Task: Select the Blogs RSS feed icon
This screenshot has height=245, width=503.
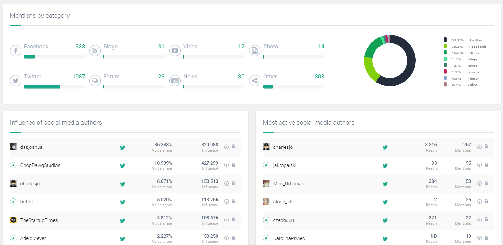Action: pos(95,51)
